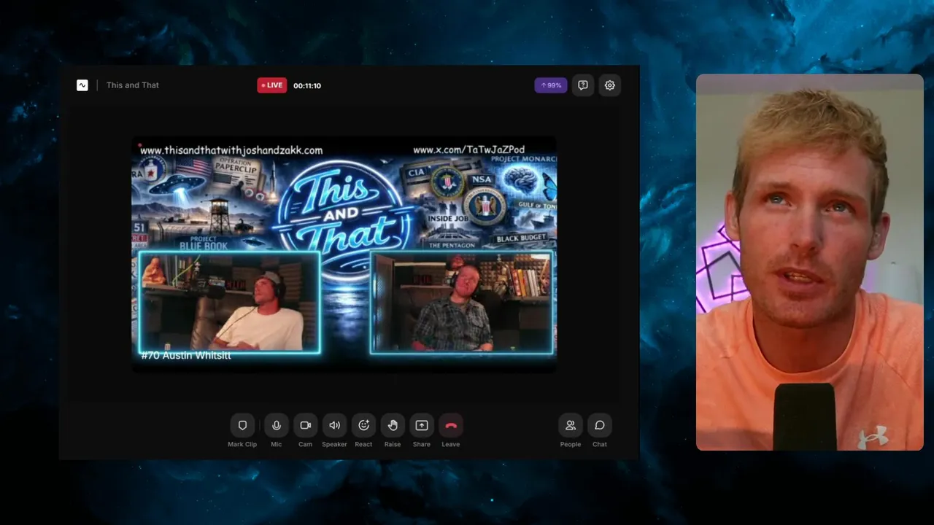934x525 pixels.
Task: Click the red LIVE indicator badge
Action: 272,85
